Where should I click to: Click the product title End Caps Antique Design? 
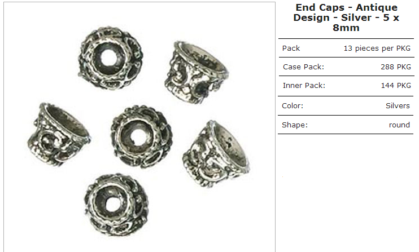pos(346,17)
